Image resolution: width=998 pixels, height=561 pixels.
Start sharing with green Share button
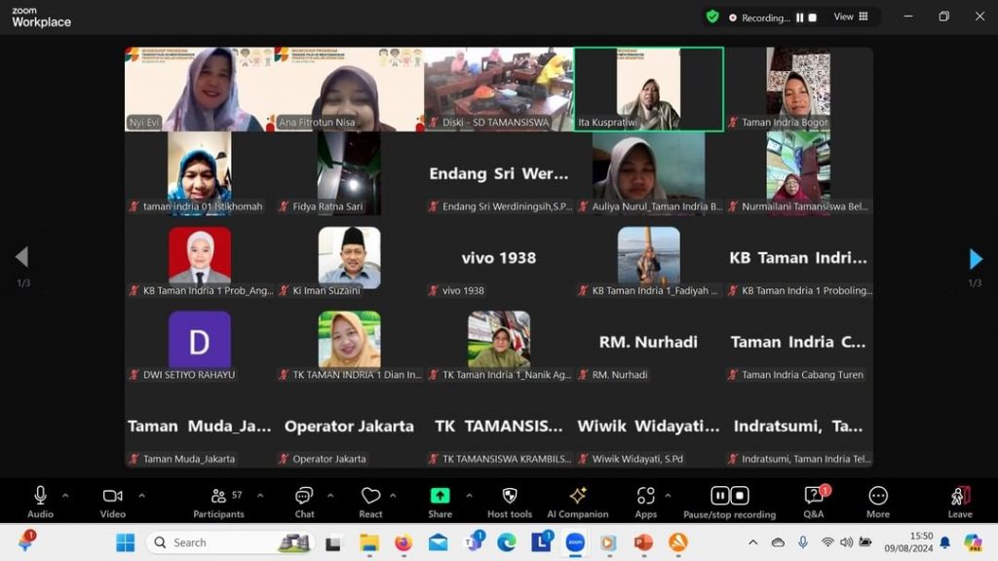coord(440,497)
